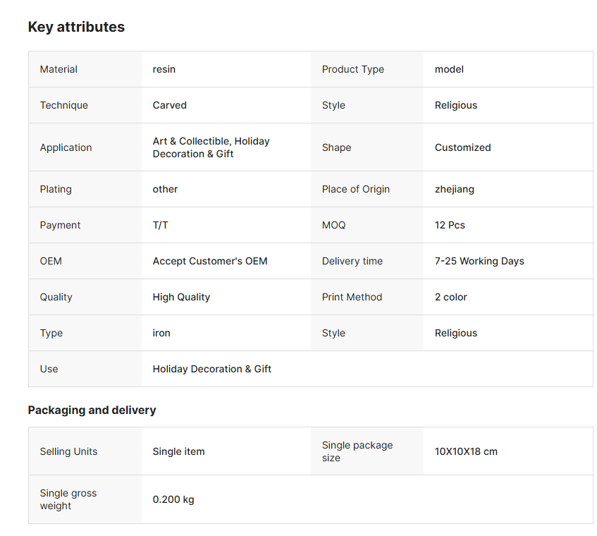Select the Single item selling units value
This screenshot has height=536, width=597.
click(178, 451)
